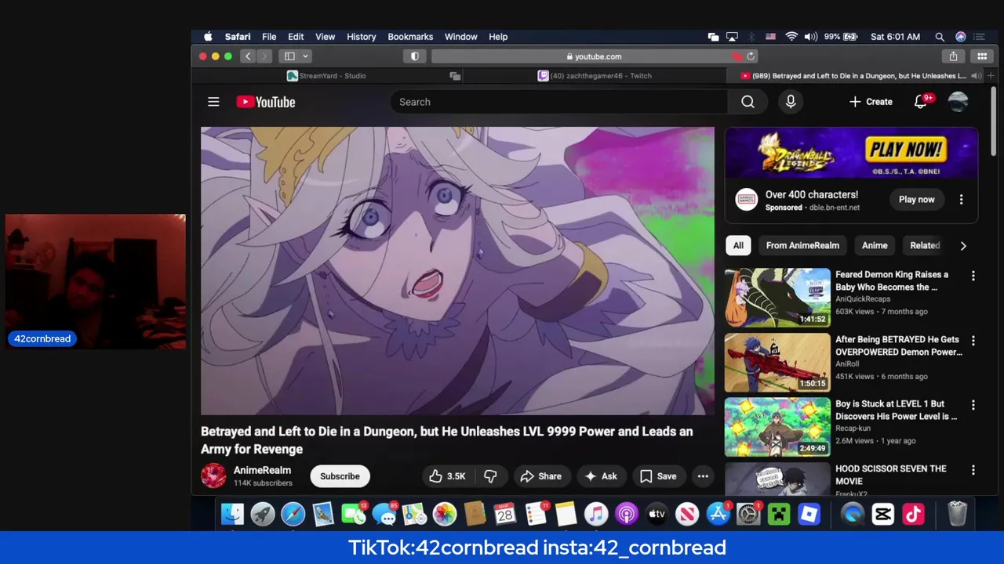This screenshot has height=564, width=1004.
Task: Open a new Safari tab
Action: point(991,76)
